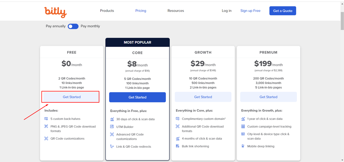Open the Products menu
This screenshot has width=344, height=162.
pos(107,11)
